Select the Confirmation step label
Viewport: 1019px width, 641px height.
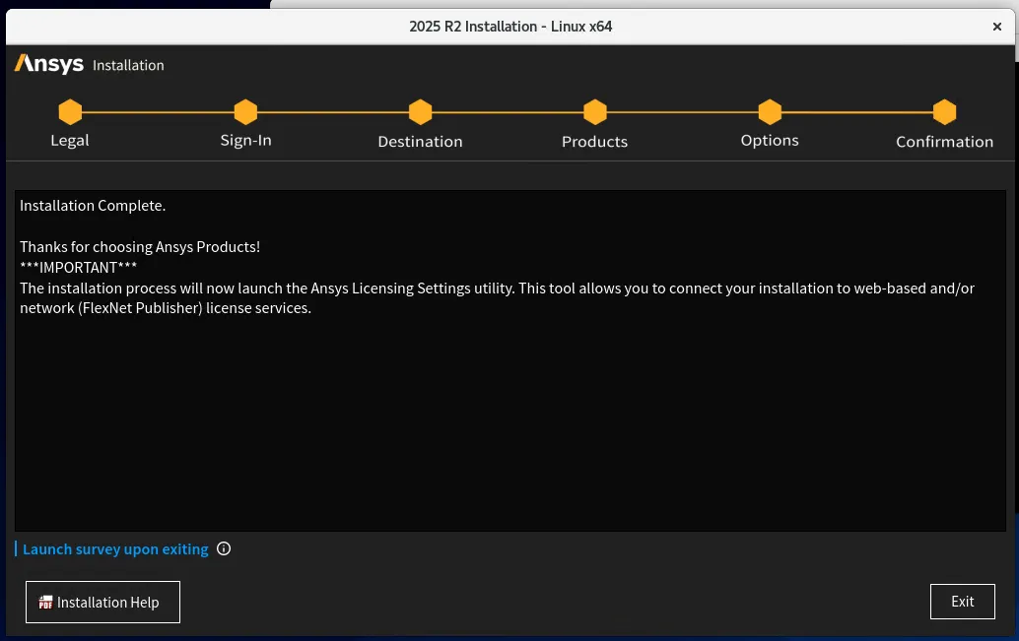tap(944, 142)
